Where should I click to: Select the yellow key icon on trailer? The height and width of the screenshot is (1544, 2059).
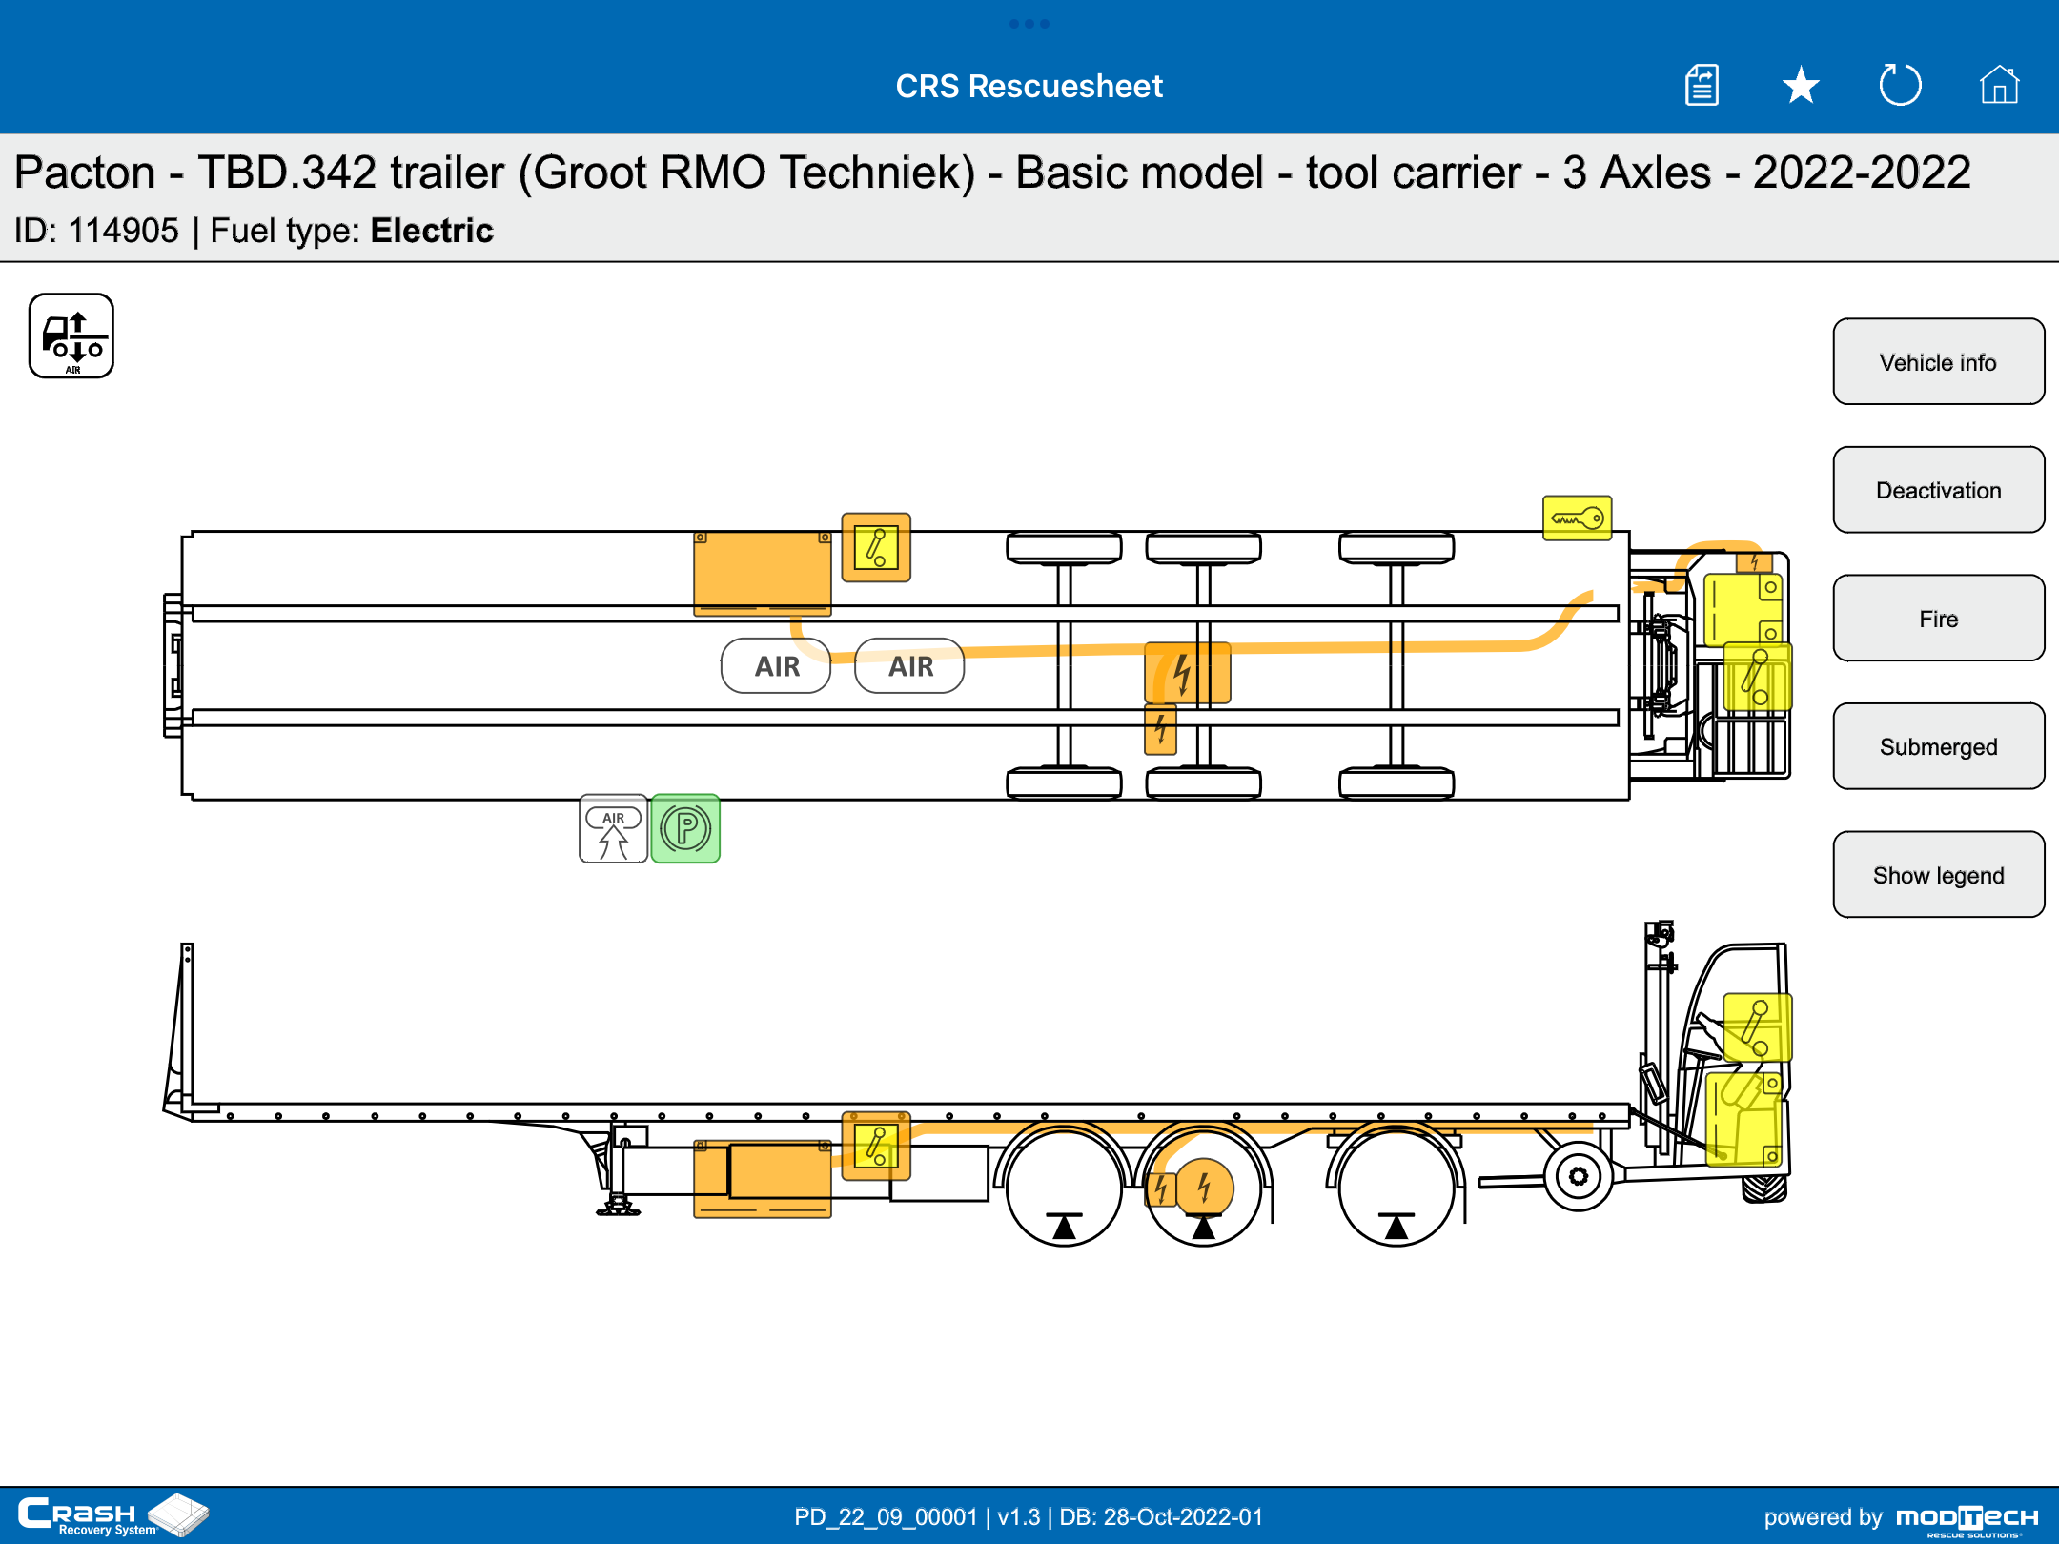point(1577,518)
